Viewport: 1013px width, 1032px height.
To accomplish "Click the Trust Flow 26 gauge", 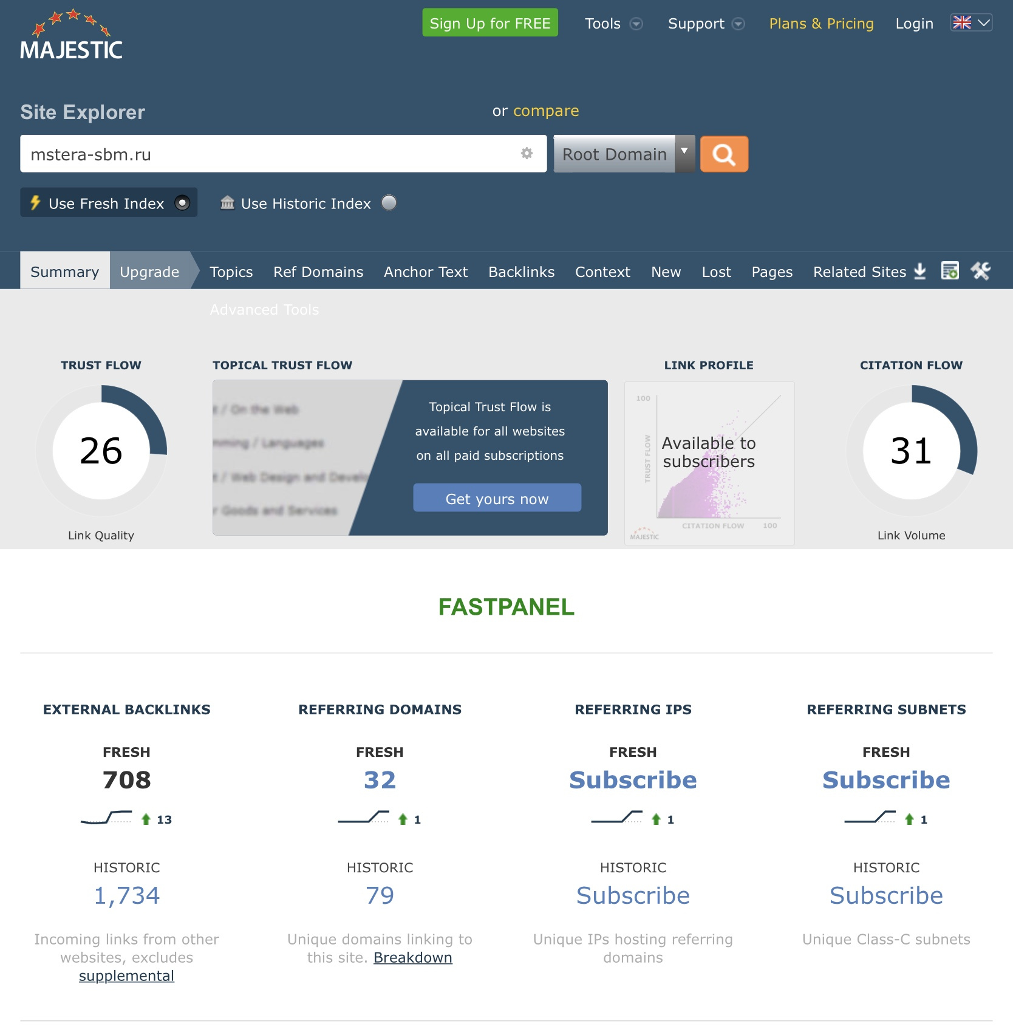I will pyautogui.click(x=101, y=451).
